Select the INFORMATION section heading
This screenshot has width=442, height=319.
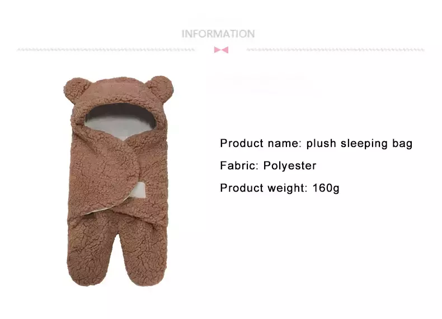[218, 34]
